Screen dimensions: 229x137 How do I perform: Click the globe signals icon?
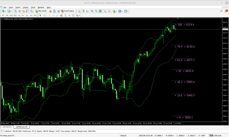[x=58, y=11]
